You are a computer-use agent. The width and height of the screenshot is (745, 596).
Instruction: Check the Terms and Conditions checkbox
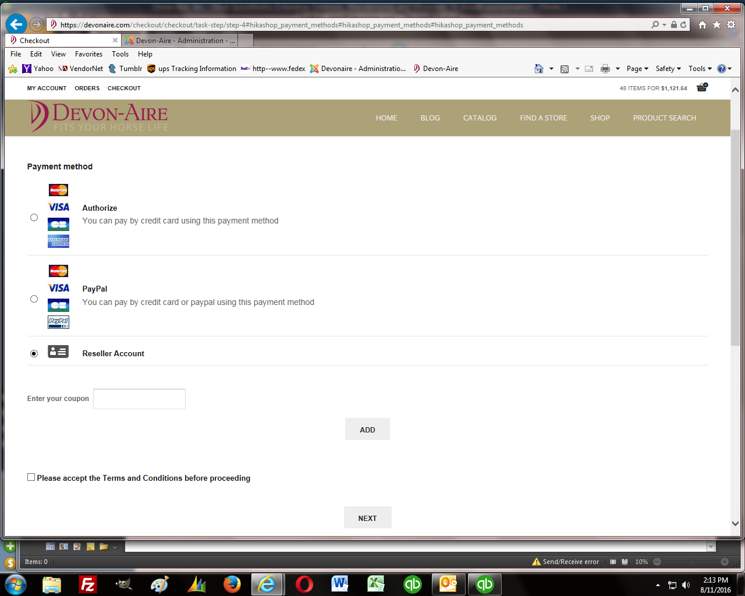tap(31, 477)
